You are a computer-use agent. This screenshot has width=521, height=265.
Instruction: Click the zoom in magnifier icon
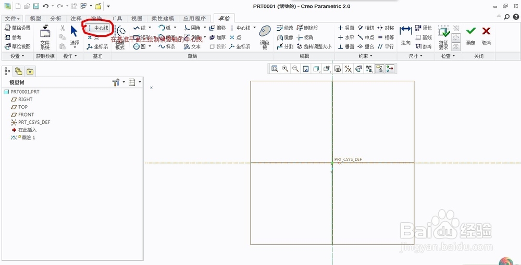tap(285, 69)
